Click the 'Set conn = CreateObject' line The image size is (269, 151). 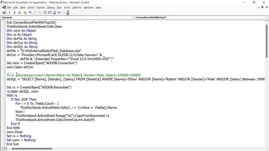point(42,63)
